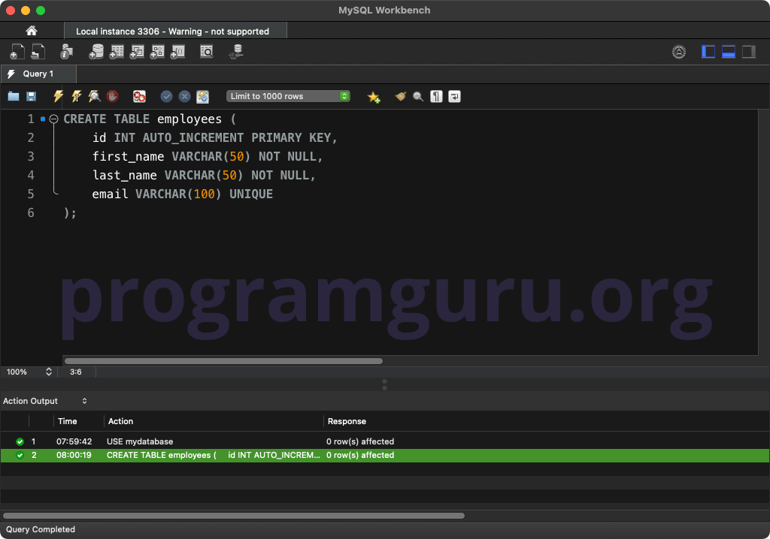The width and height of the screenshot is (770, 539).
Task: Click the editor horizontal scrollbar
Action: pos(223,361)
